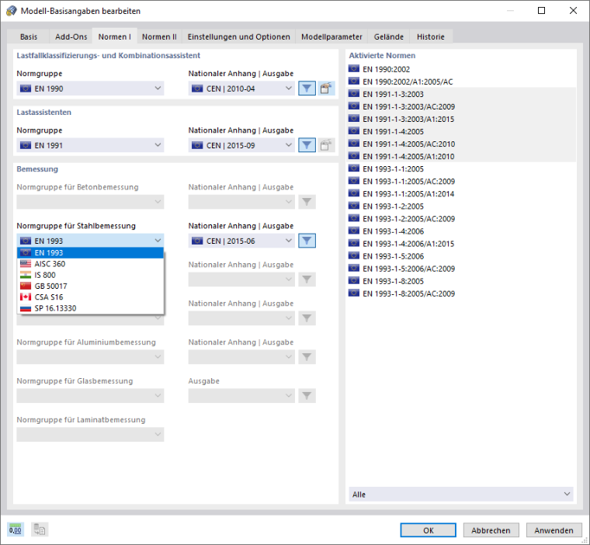The image size is (590, 545).
Task: Toggle filter next to CEN | 2010-04 dropdown
Action: (x=307, y=89)
